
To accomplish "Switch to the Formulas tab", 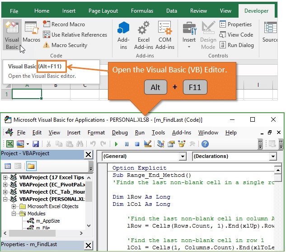I will tap(142, 11).
